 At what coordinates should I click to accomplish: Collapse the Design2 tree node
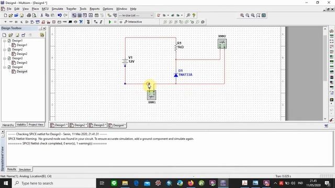tap(5, 50)
